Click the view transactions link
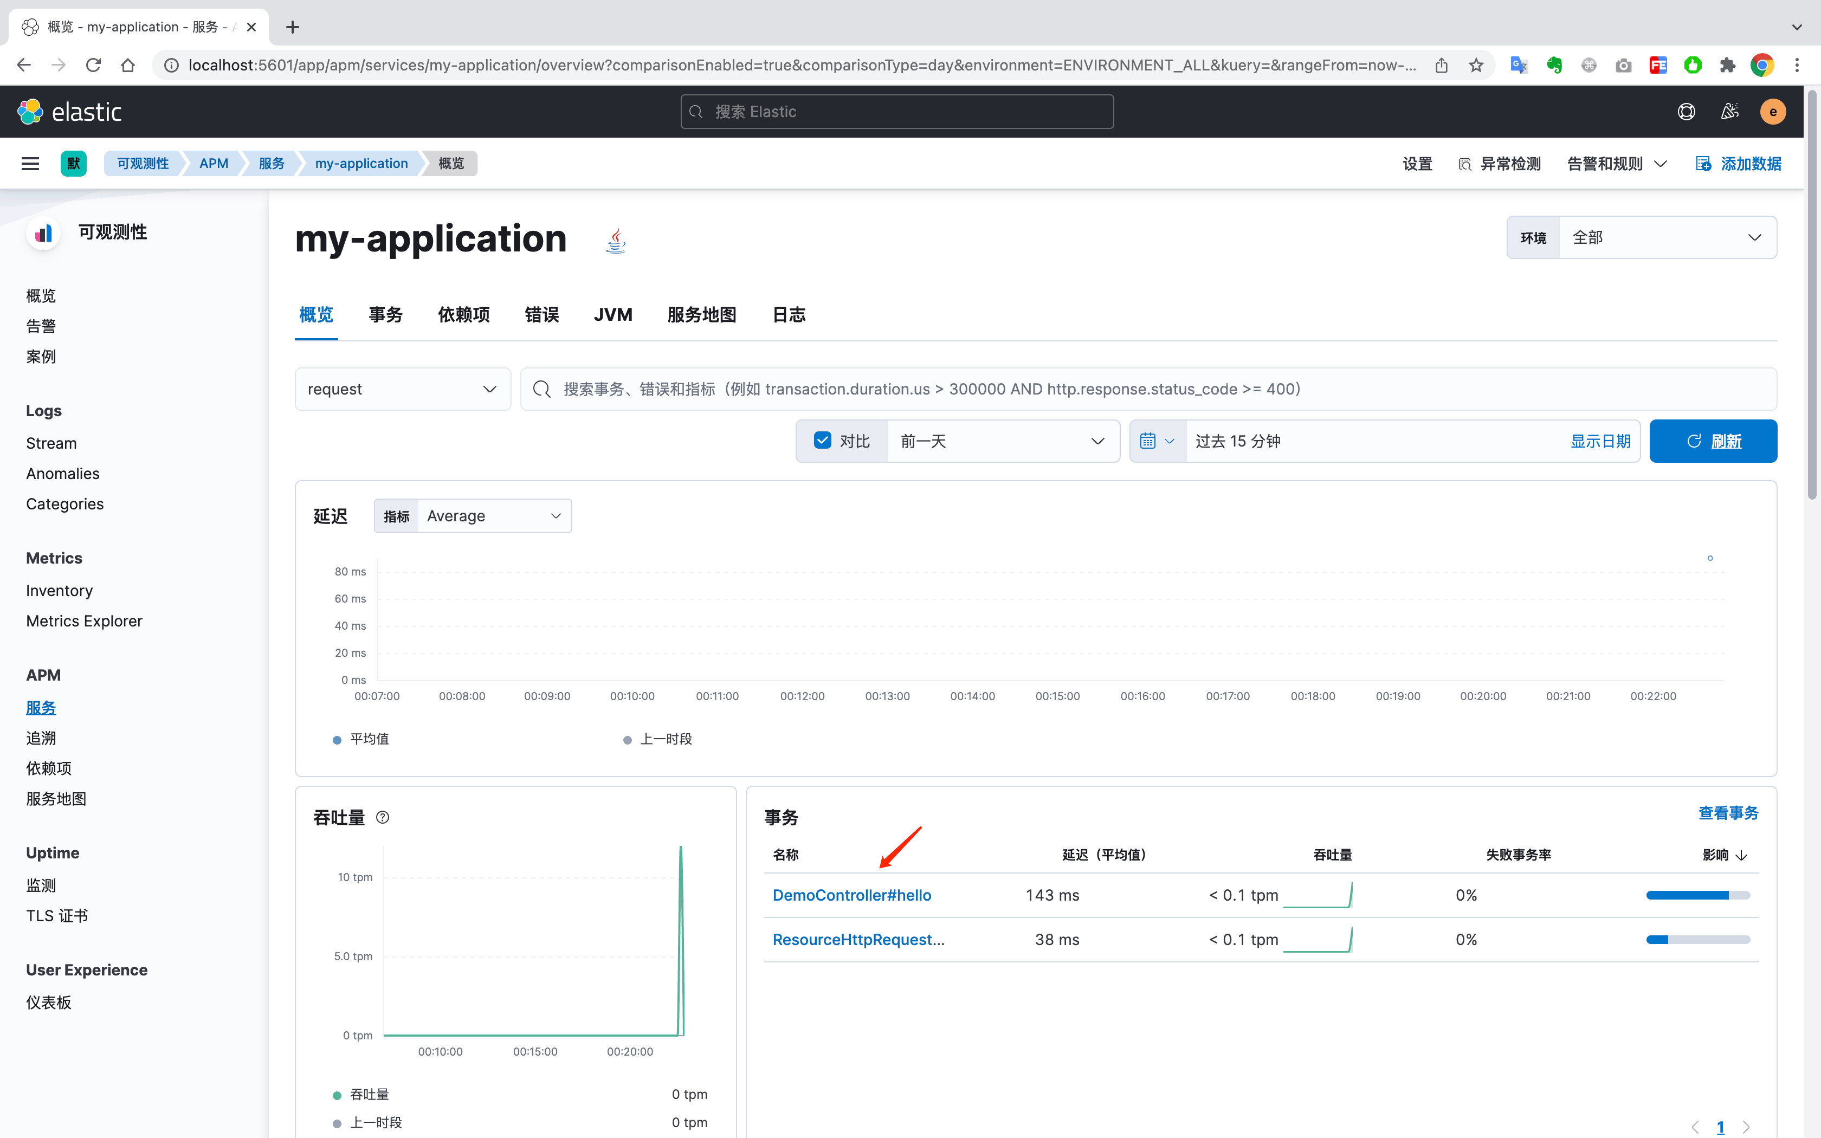The image size is (1821, 1138). [x=1728, y=813]
